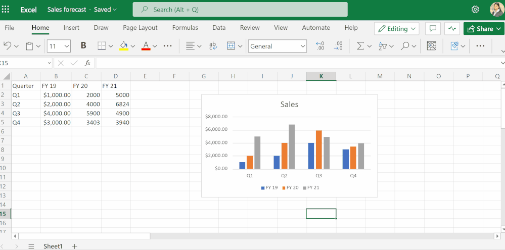Click the Share button

(484, 29)
